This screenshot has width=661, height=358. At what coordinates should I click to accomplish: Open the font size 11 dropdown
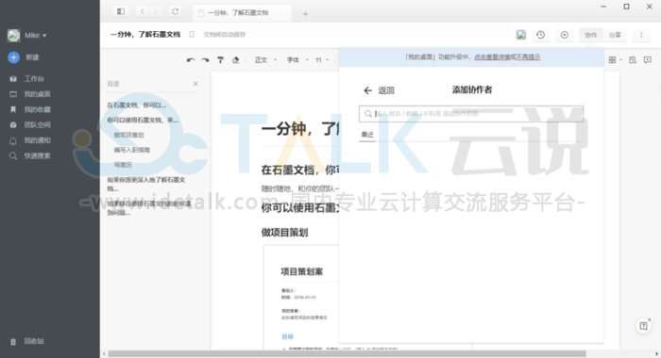coord(322,60)
